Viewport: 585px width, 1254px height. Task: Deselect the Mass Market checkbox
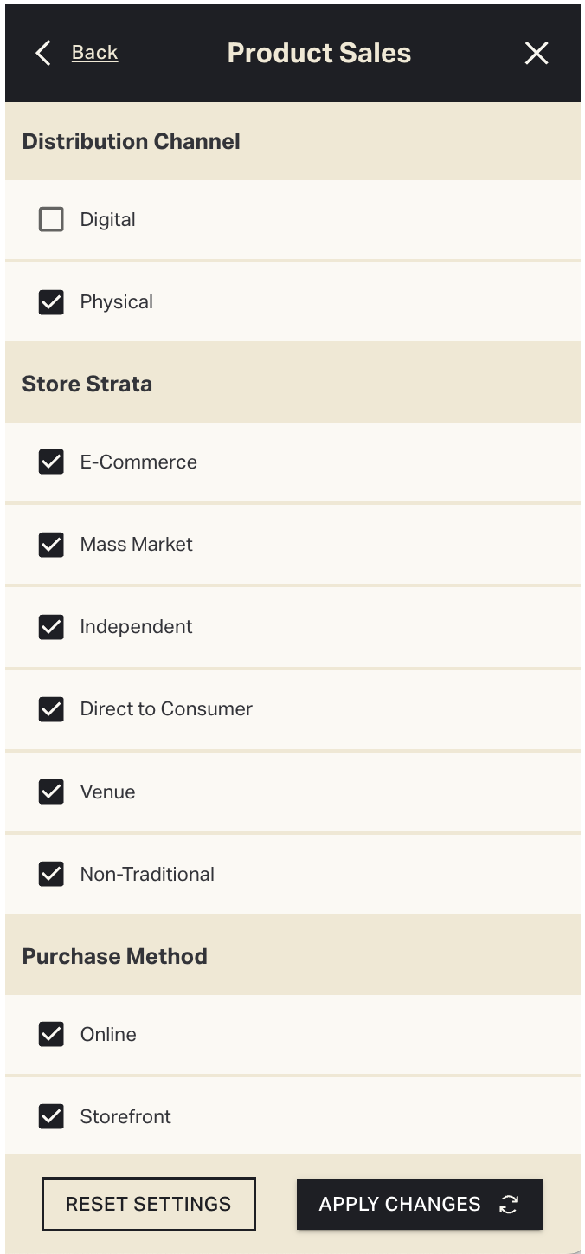pyautogui.click(x=51, y=545)
